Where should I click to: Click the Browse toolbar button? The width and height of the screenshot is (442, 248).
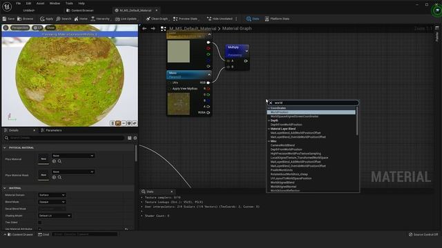(26, 19)
